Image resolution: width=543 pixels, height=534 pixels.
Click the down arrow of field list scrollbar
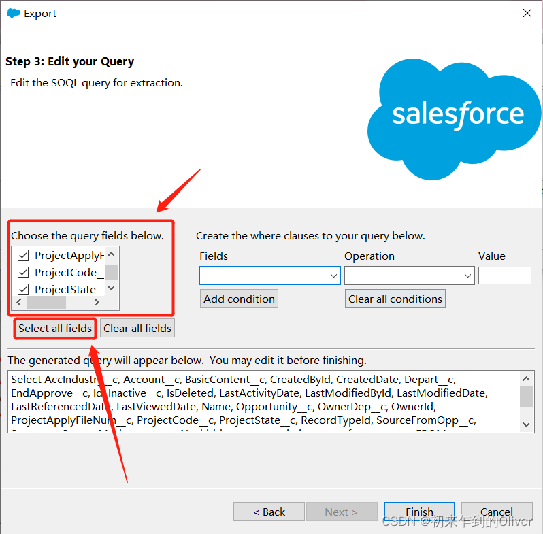[x=112, y=288]
